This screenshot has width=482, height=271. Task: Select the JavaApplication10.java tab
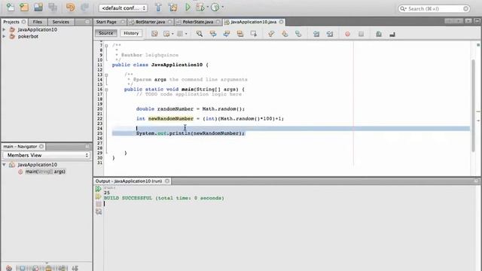click(x=254, y=22)
